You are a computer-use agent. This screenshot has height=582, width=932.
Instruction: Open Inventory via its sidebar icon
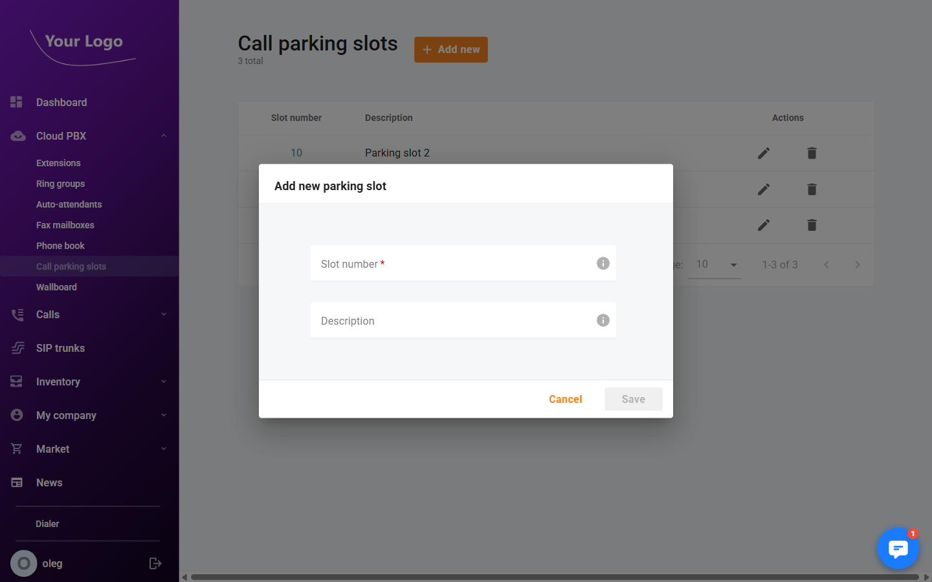tap(17, 382)
